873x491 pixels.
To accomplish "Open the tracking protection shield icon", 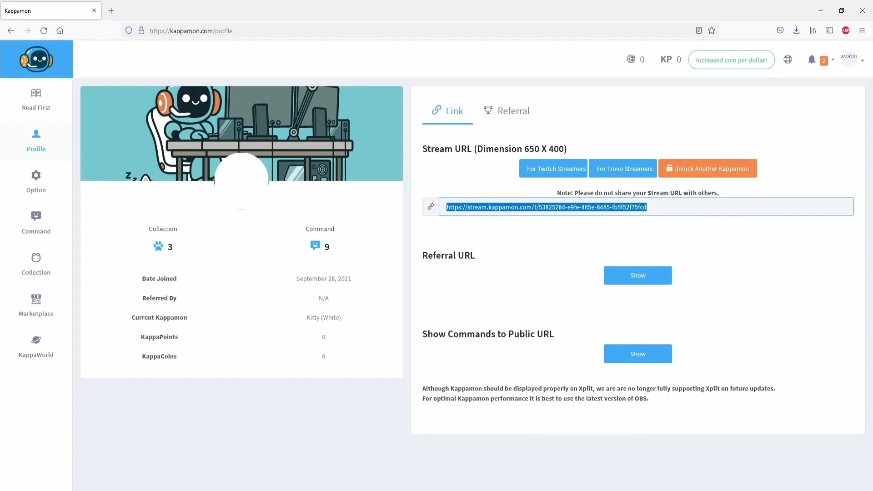I will tap(129, 30).
